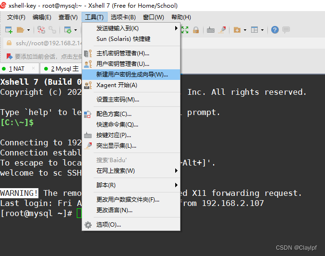Expand 在网上搜索(W) submenu
This screenshot has width=325, height=256.
click(x=131, y=171)
